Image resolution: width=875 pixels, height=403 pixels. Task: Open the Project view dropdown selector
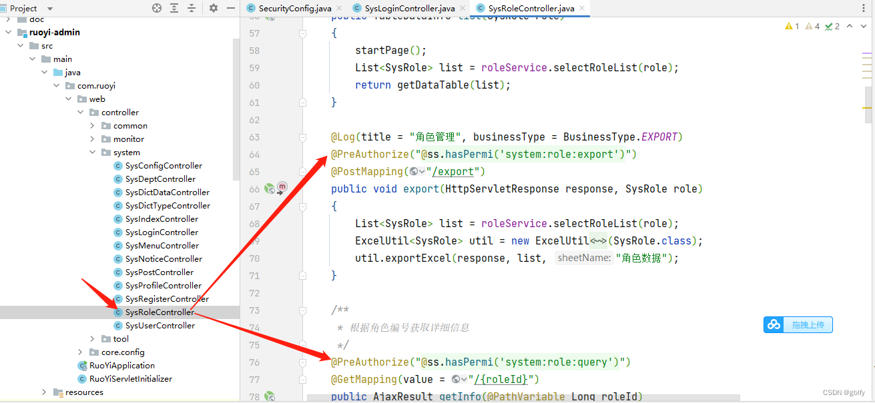49,8
